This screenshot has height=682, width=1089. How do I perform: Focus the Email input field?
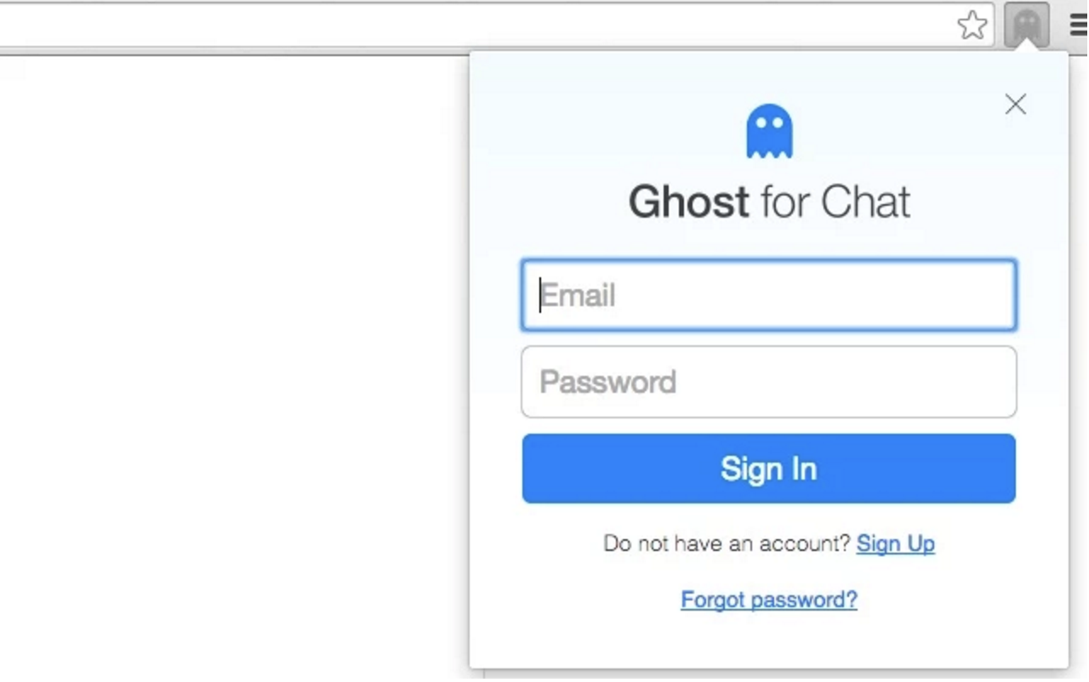tap(768, 295)
